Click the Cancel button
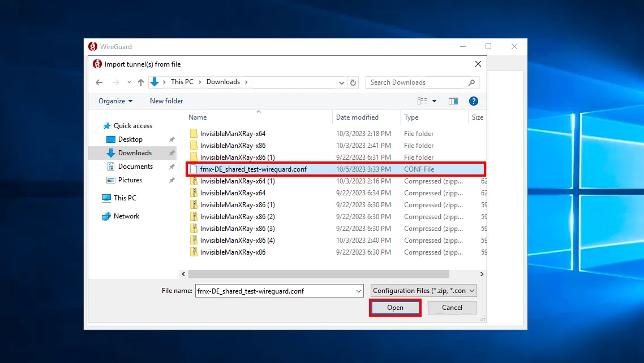644x363 pixels. point(452,308)
